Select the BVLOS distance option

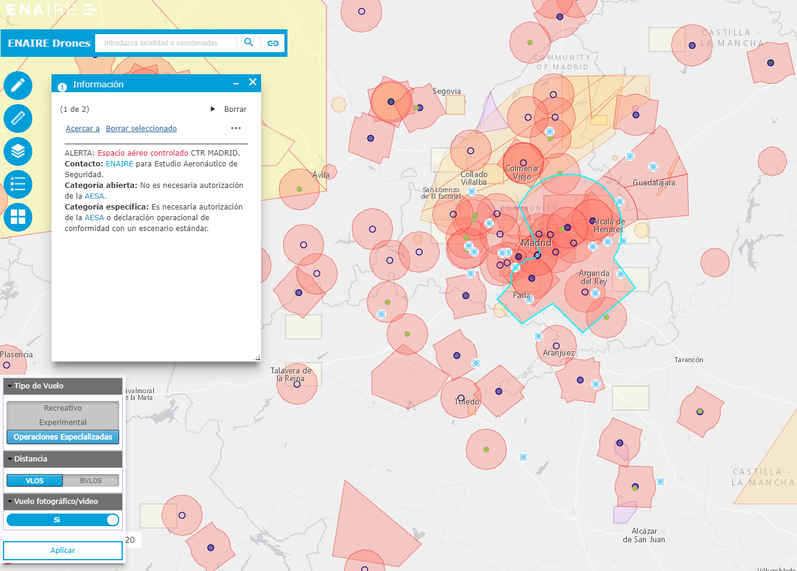tap(91, 480)
